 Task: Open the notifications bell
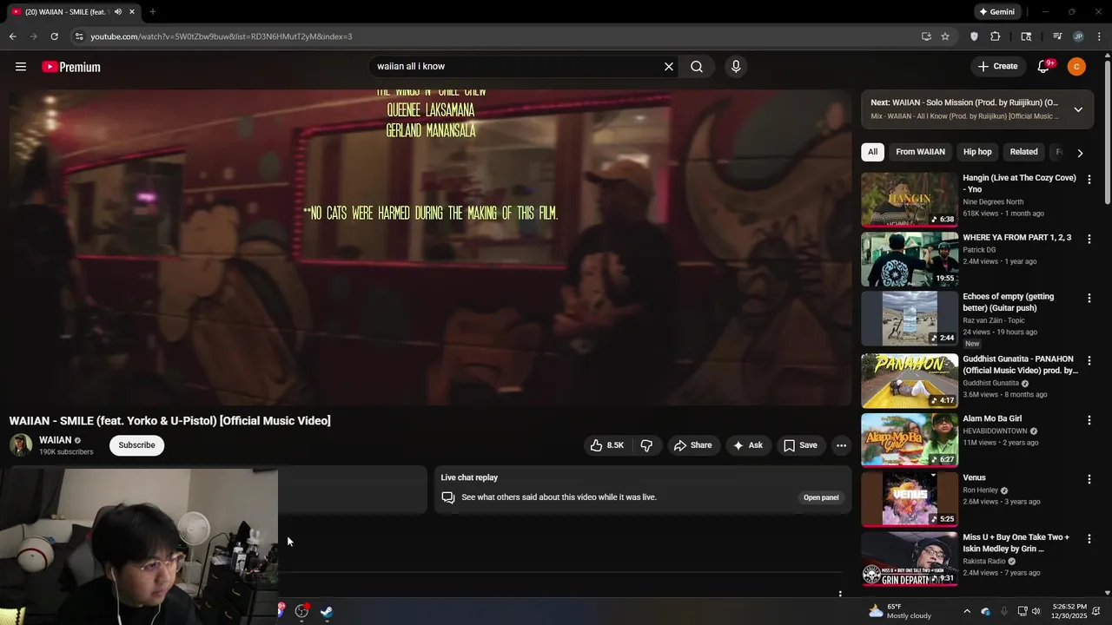tap(1044, 66)
